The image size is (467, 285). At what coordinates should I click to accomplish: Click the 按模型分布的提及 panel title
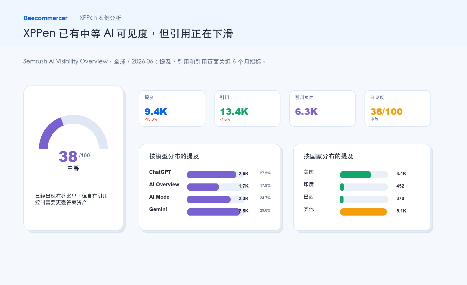click(x=174, y=156)
